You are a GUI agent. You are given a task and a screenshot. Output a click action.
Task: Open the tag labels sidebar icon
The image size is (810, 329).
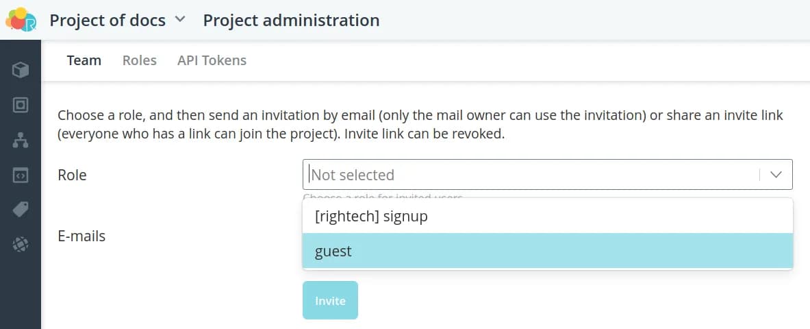pyautogui.click(x=21, y=210)
